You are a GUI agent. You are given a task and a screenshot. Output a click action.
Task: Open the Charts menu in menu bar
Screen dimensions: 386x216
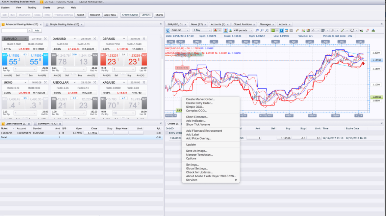click(46, 8)
